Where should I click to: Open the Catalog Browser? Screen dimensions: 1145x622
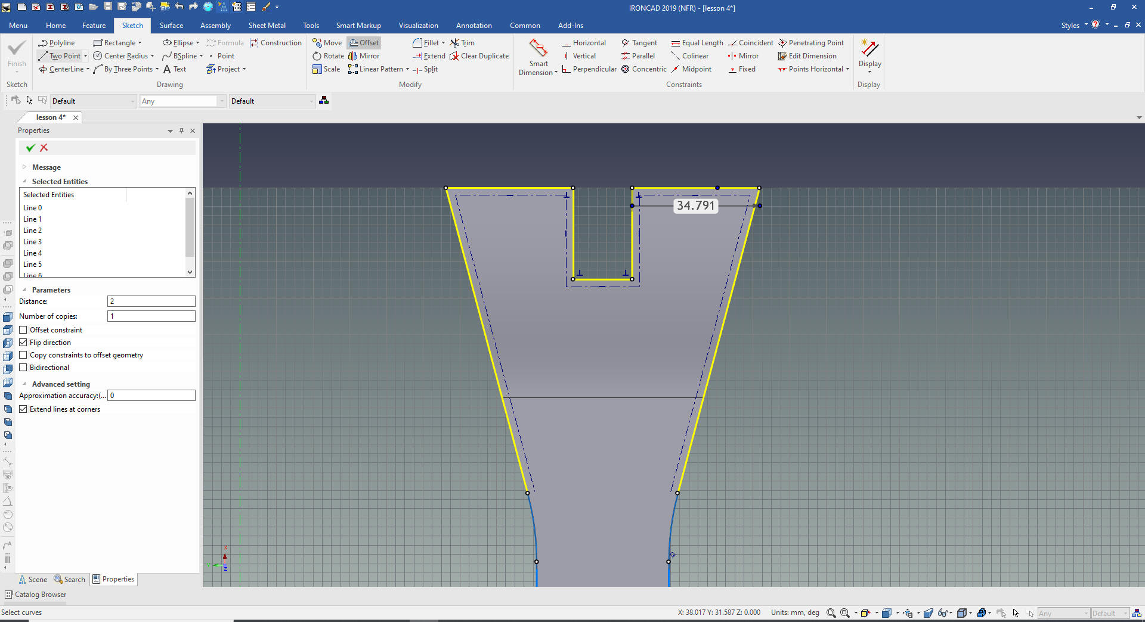point(36,595)
